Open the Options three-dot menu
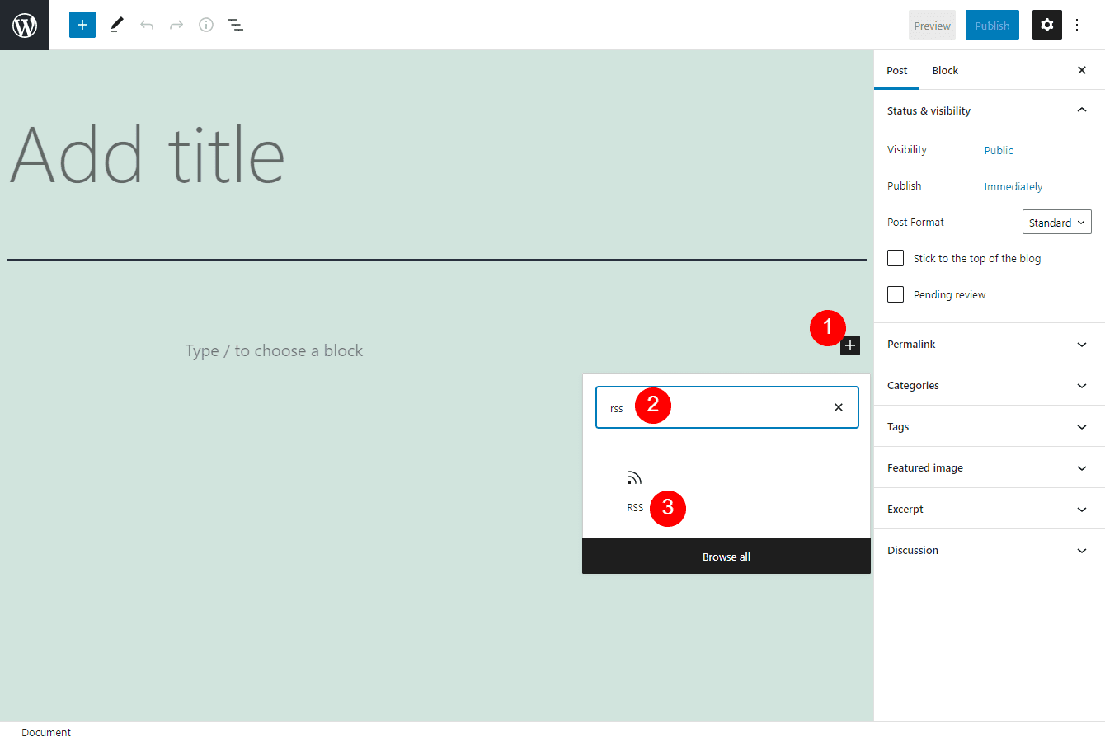Image resolution: width=1105 pixels, height=742 pixels. [1078, 25]
